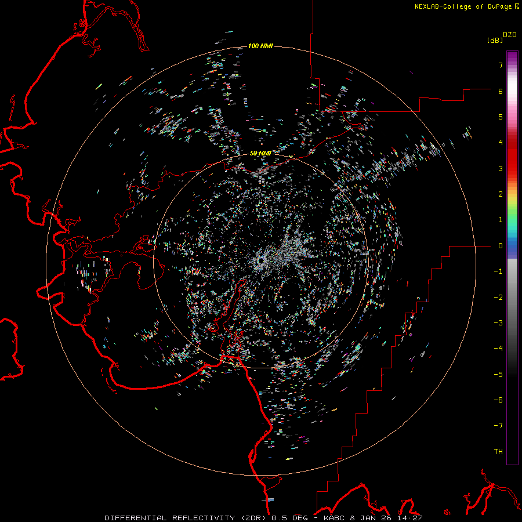Click the 0.5 DEG elevation text
Viewport: 522px width, 522px height.
point(289,518)
